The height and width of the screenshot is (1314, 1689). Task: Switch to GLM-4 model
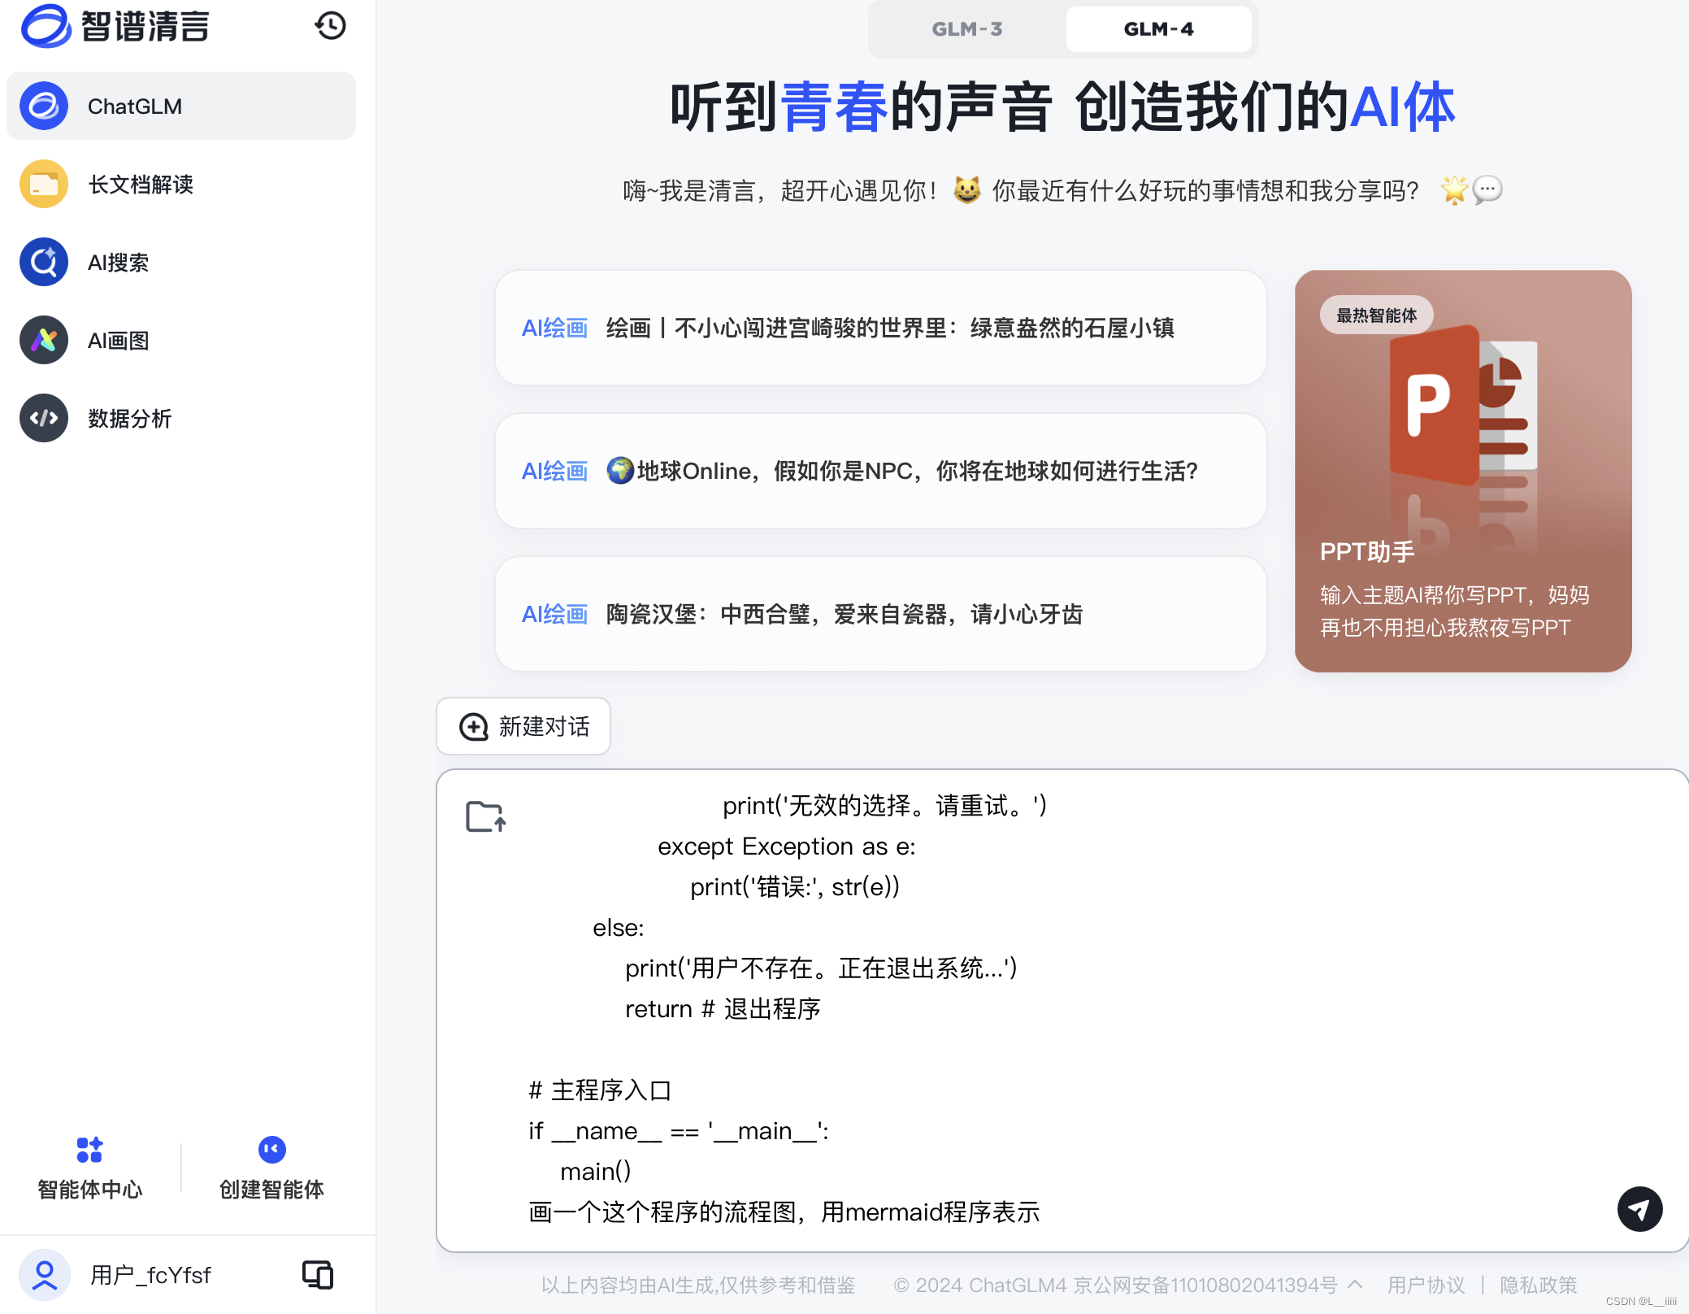[x=1157, y=29]
